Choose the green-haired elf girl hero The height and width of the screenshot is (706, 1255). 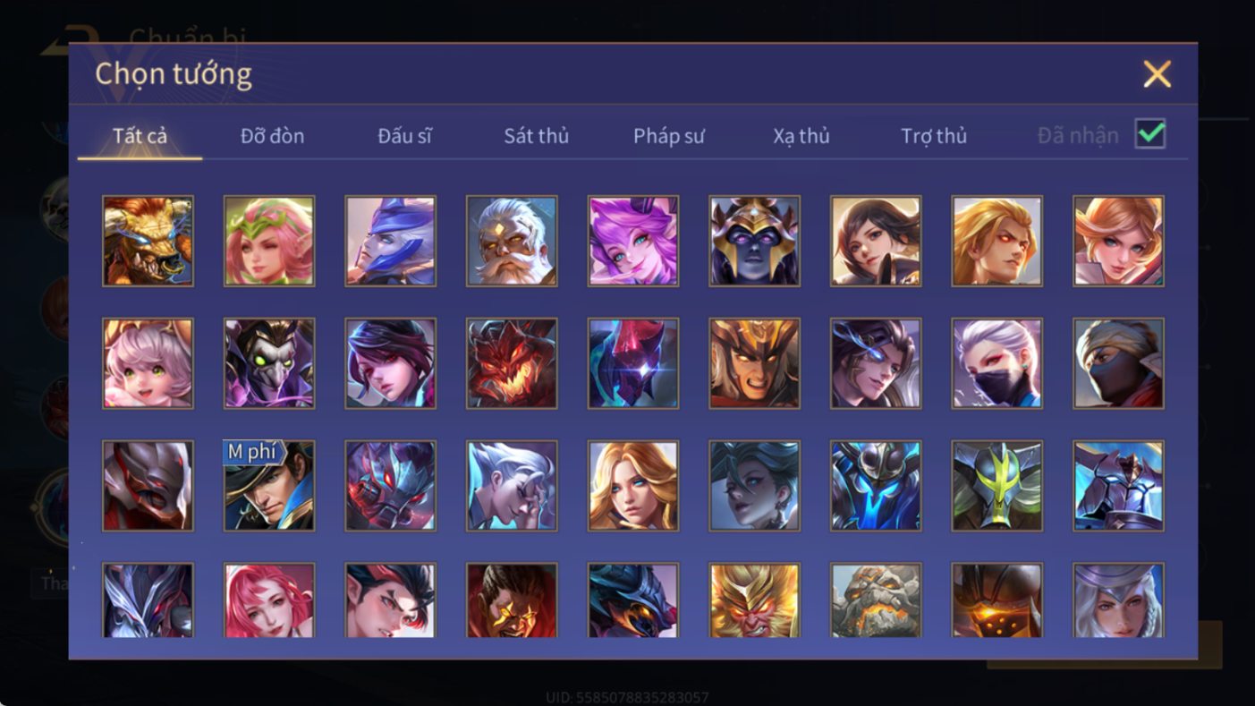click(x=269, y=242)
